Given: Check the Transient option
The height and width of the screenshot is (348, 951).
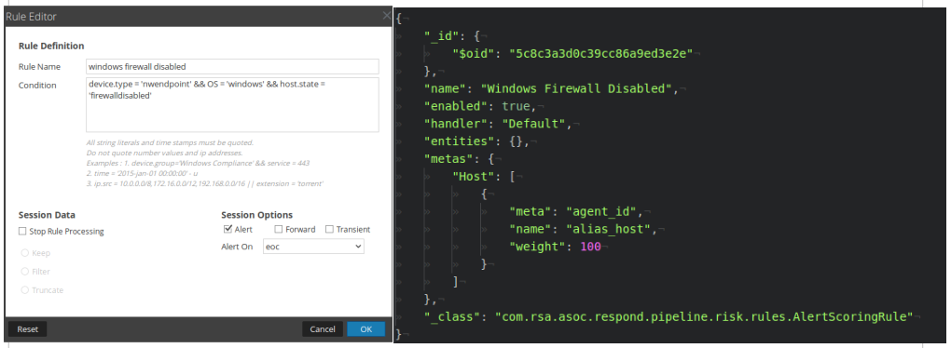Looking at the screenshot, I should tap(329, 230).
